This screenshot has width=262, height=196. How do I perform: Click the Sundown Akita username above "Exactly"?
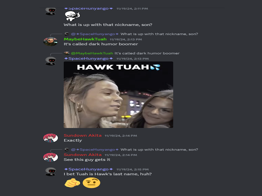click(83, 136)
